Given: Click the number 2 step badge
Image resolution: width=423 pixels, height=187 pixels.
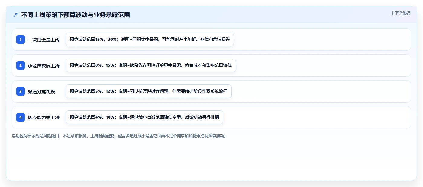Looking at the screenshot, I should [21, 65].
